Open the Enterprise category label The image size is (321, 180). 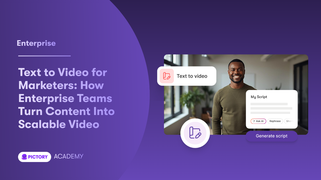(36, 43)
